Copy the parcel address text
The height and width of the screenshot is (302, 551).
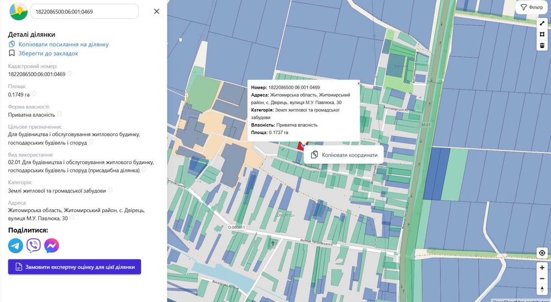[x=72, y=218]
